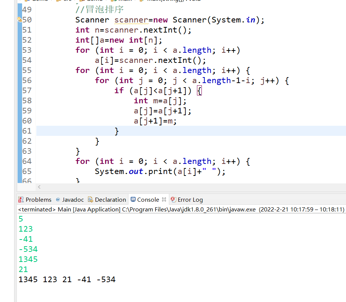346x302 pixels.
Task: Open the Error Log tab
Action: [x=187, y=199]
